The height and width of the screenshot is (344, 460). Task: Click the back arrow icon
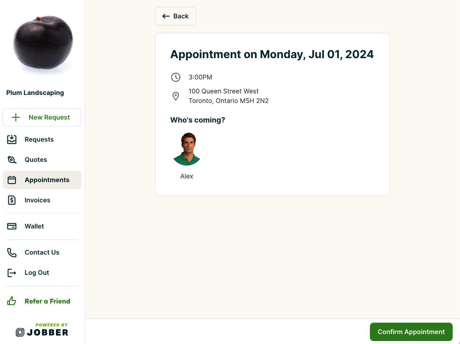point(165,16)
